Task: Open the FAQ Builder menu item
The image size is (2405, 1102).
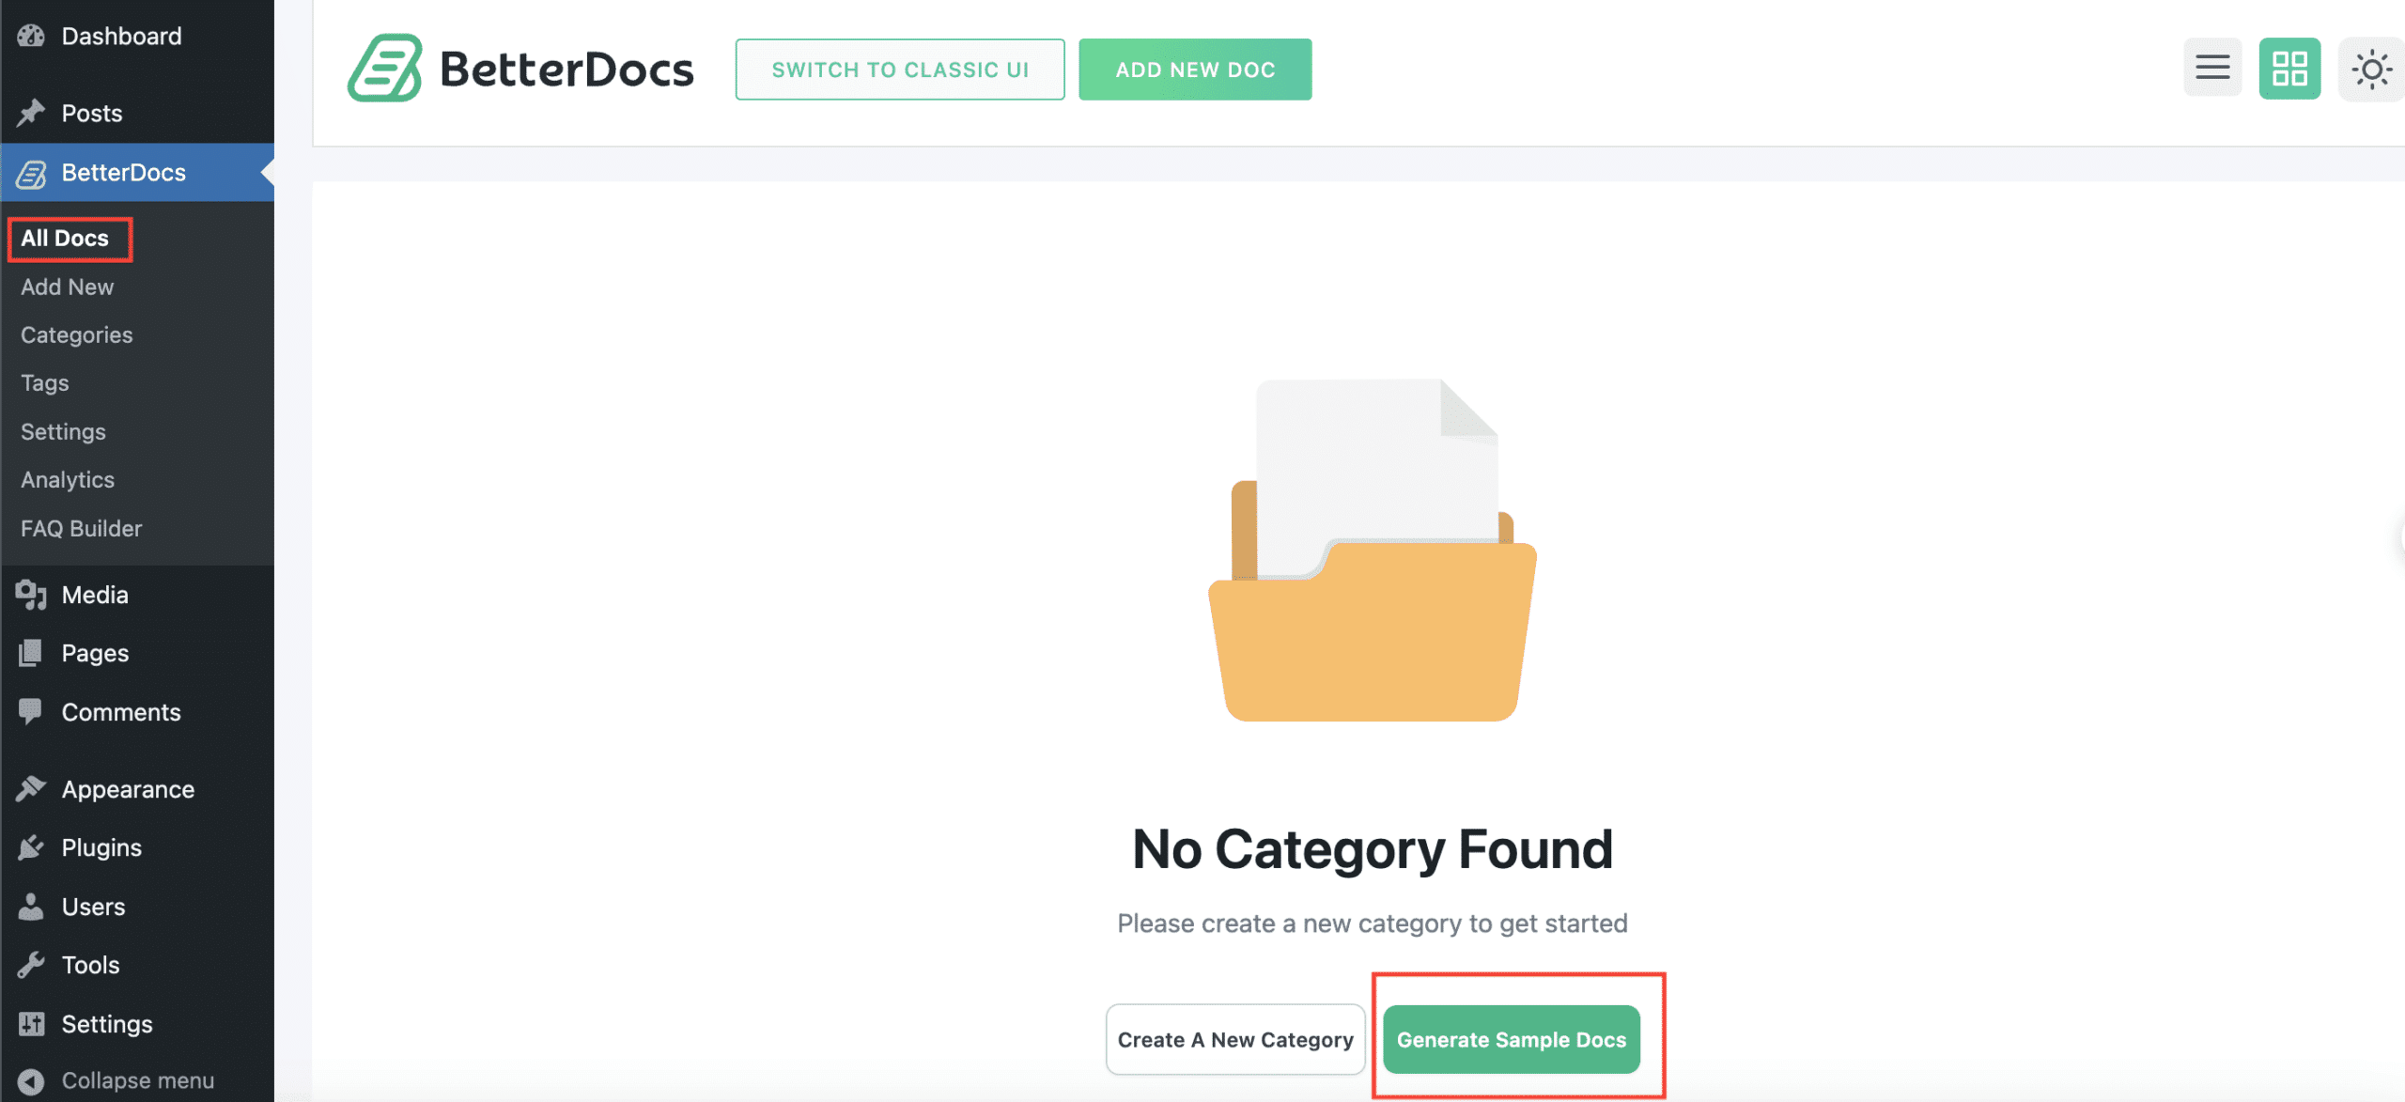Action: [x=81, y=528]
